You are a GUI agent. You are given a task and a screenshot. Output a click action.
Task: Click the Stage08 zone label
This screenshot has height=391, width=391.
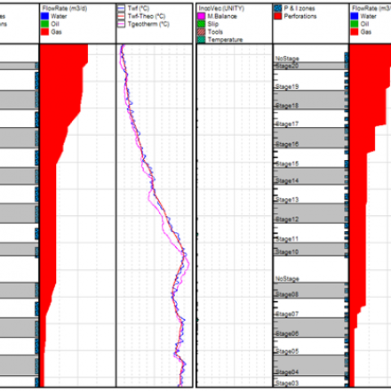(287, 294)
